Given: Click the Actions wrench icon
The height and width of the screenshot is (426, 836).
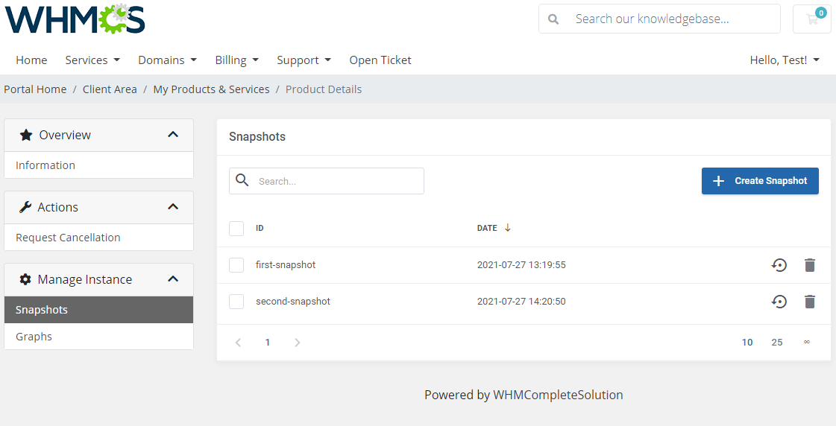Looking at the screenshot, I should point(25,207).
